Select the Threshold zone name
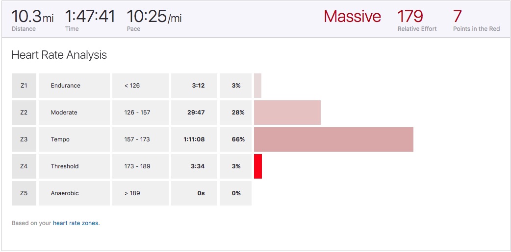Screen dimensions: 511x252 click(65, 166)
